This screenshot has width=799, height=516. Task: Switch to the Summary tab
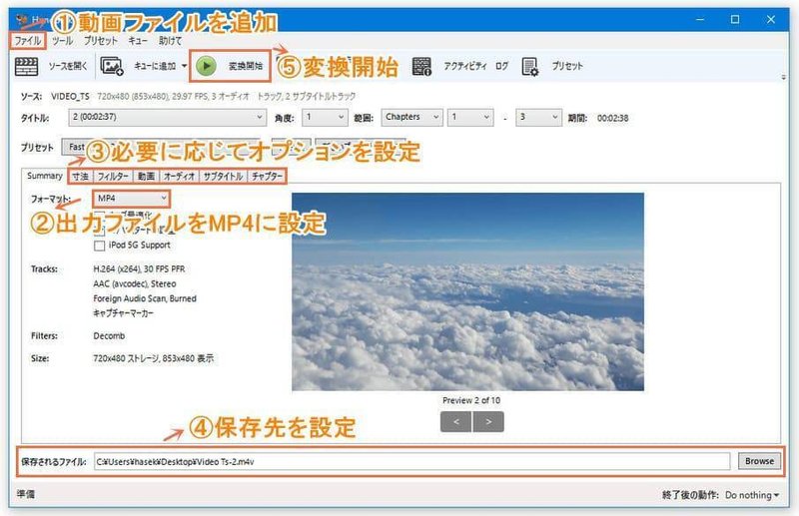pos(44,176)
